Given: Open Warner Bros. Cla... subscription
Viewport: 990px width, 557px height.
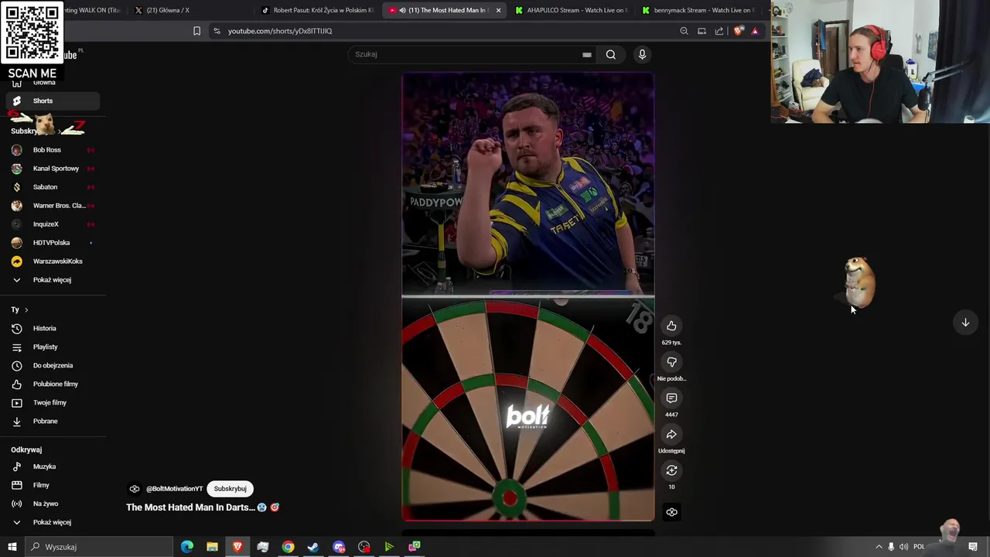Looking at the screenshot, I should [x=53, y=206].
